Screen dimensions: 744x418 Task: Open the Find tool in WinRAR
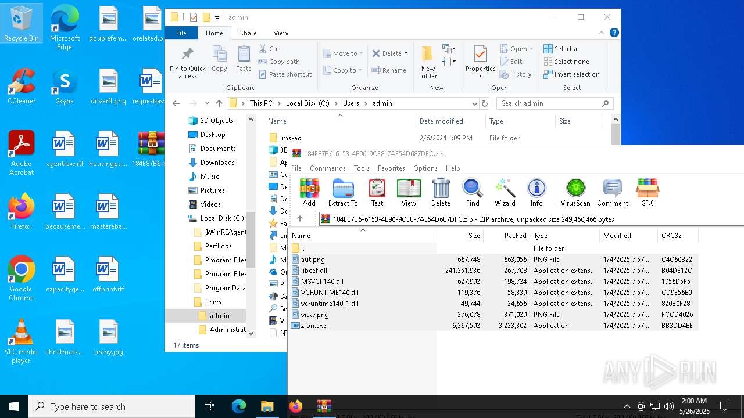(473, 193)
